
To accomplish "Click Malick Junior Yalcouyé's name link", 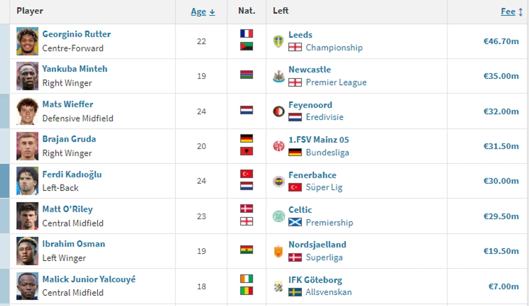I will click(x=89, y=279).
